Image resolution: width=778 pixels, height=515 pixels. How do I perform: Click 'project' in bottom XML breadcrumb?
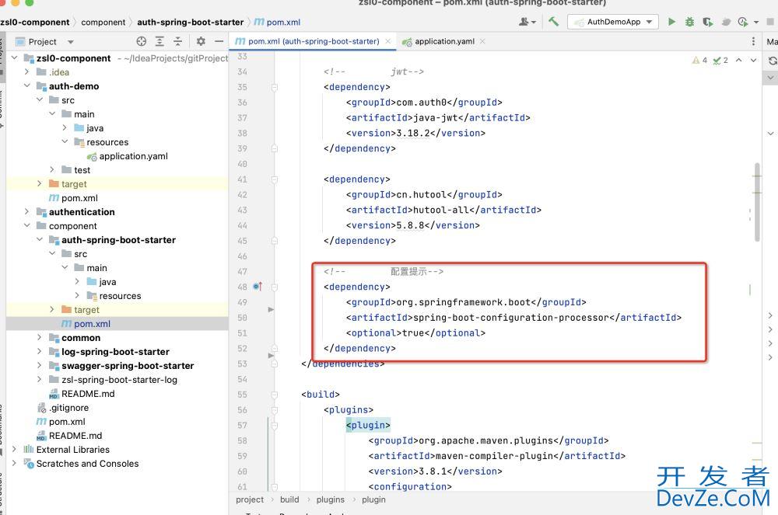(x=250, y=499)
